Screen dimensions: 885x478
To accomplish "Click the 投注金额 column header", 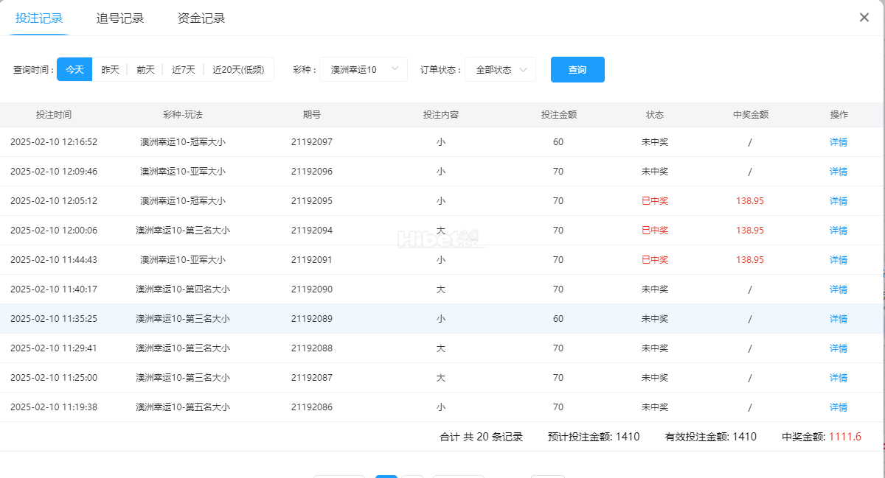I will (x=558, y=115).
